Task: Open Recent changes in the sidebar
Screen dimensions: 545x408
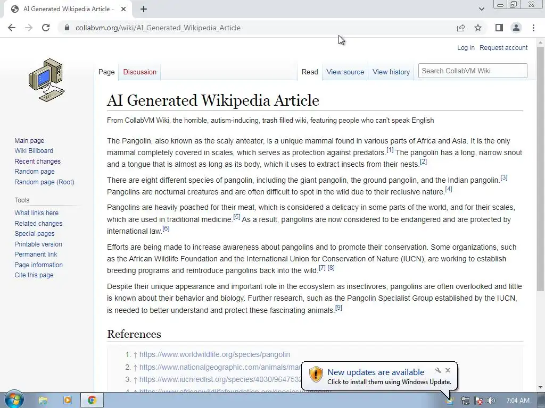Action: [38, 161]
